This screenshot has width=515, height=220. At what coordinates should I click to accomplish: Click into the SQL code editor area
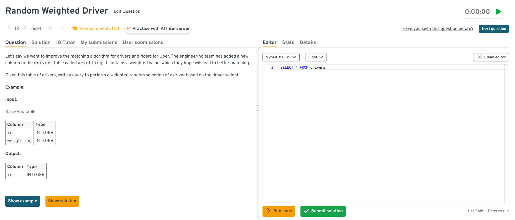383,133
